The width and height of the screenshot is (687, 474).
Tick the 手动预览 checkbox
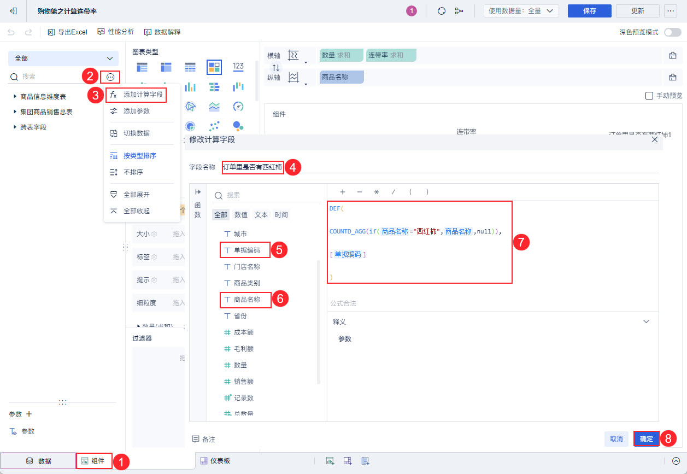point(649,96)
